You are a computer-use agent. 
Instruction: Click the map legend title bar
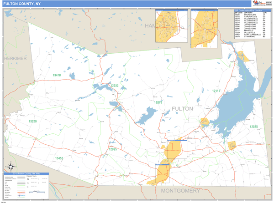[27, 174]
